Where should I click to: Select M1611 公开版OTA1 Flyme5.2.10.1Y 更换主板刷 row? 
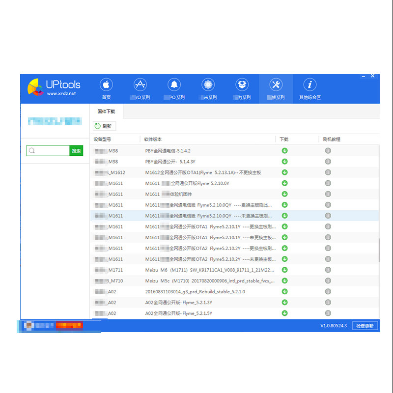tap(234, 226)
